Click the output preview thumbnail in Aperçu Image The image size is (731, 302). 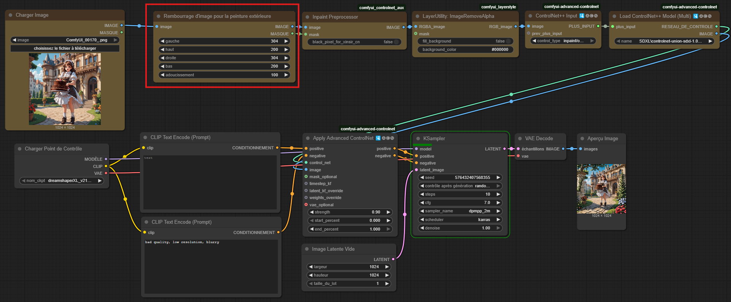(601, 189)
